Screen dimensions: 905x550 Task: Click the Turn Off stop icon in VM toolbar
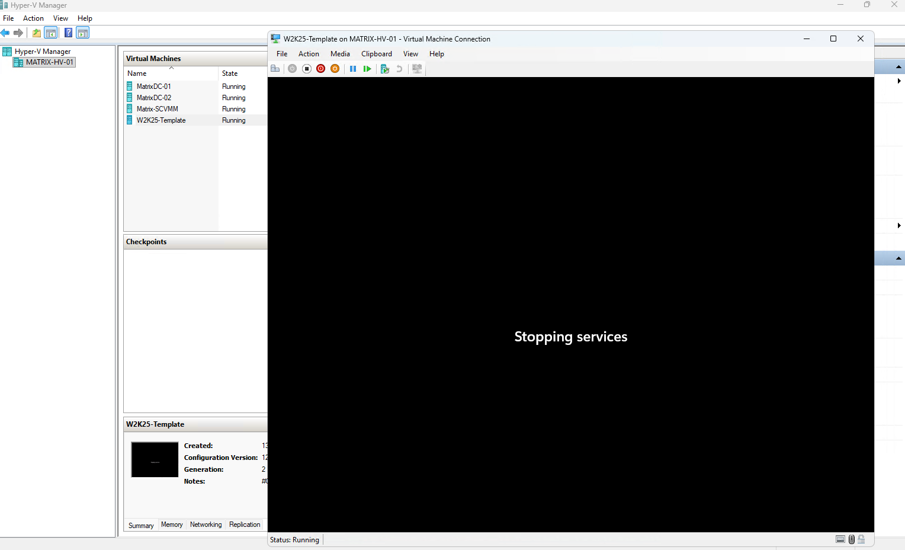[307, 69]
